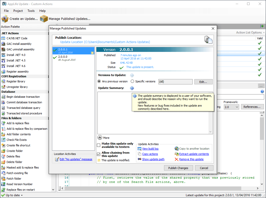Click the Register assembly icon

click(3, 72)
